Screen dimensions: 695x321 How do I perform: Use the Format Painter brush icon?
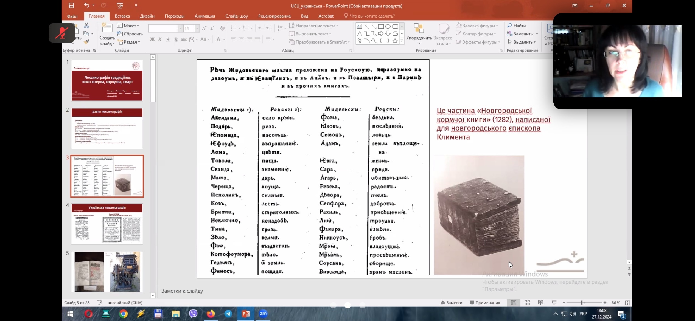coord(86,42)
